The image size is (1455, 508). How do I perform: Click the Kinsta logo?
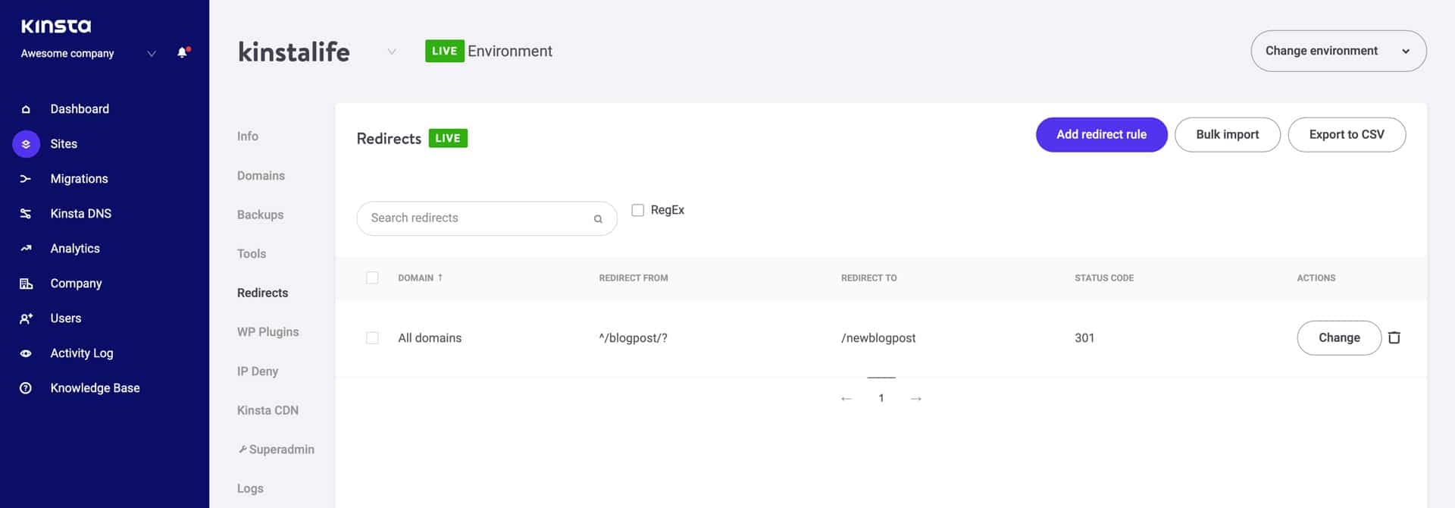coord(56,27)
